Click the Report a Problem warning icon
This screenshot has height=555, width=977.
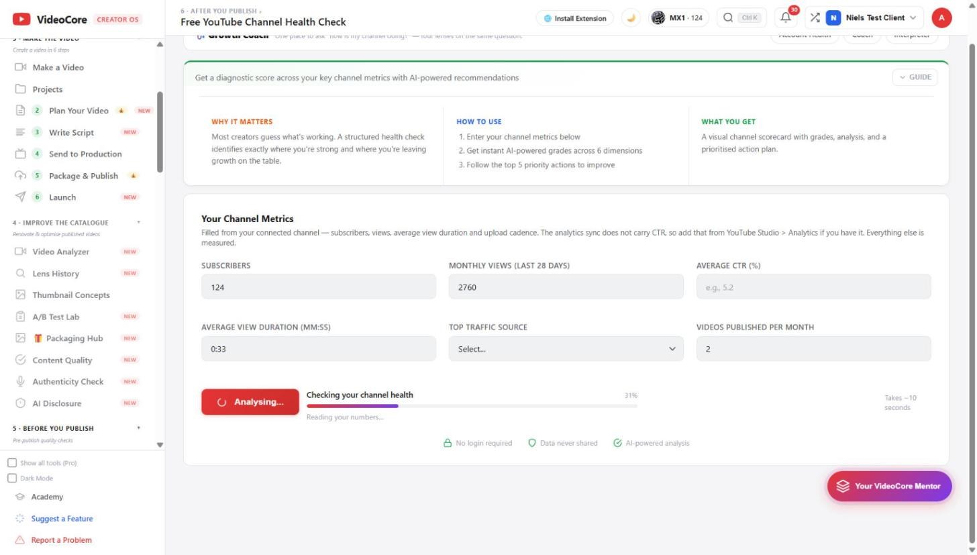20,540
